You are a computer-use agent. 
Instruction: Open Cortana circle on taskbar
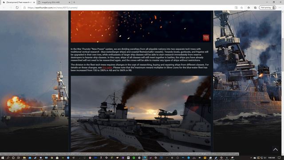13,158
